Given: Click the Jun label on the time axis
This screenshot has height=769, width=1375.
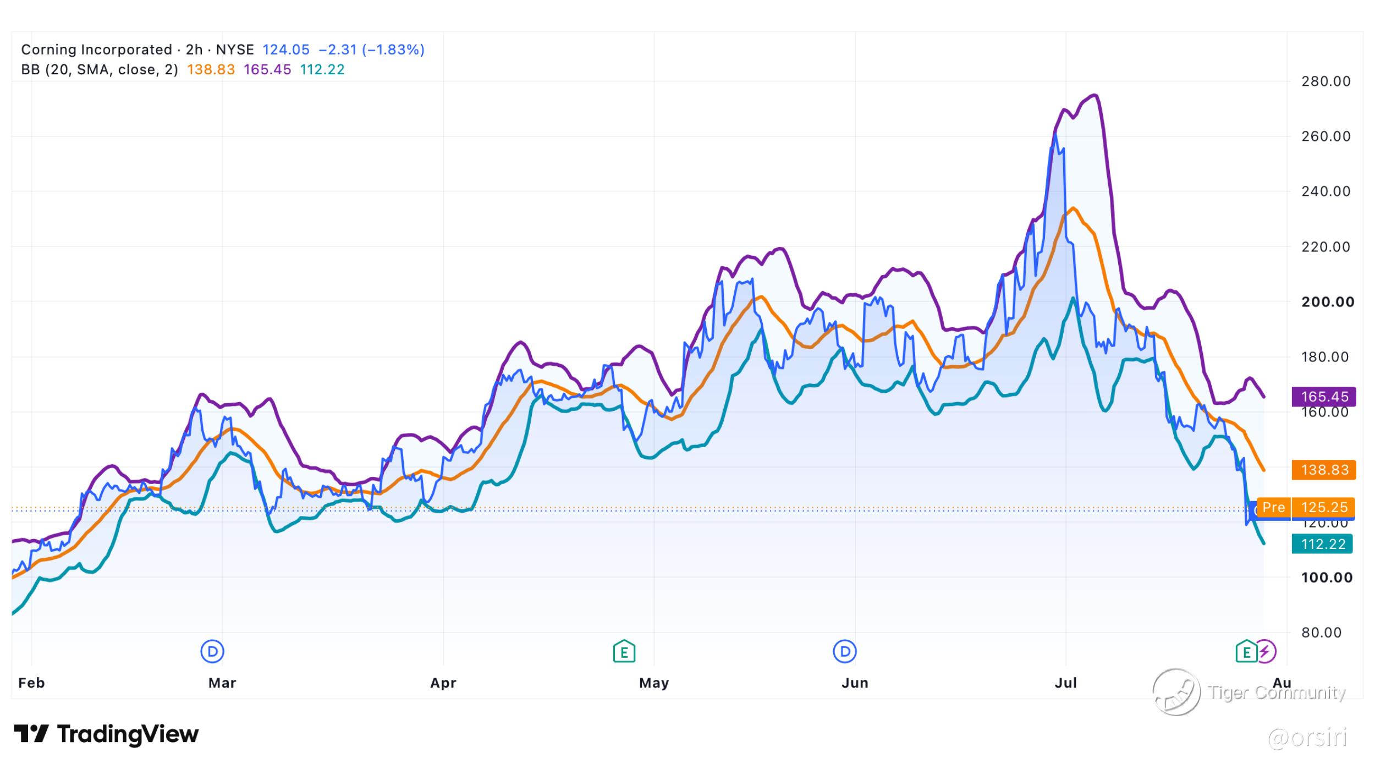Looking at the screenshot, I should [855, 683].
